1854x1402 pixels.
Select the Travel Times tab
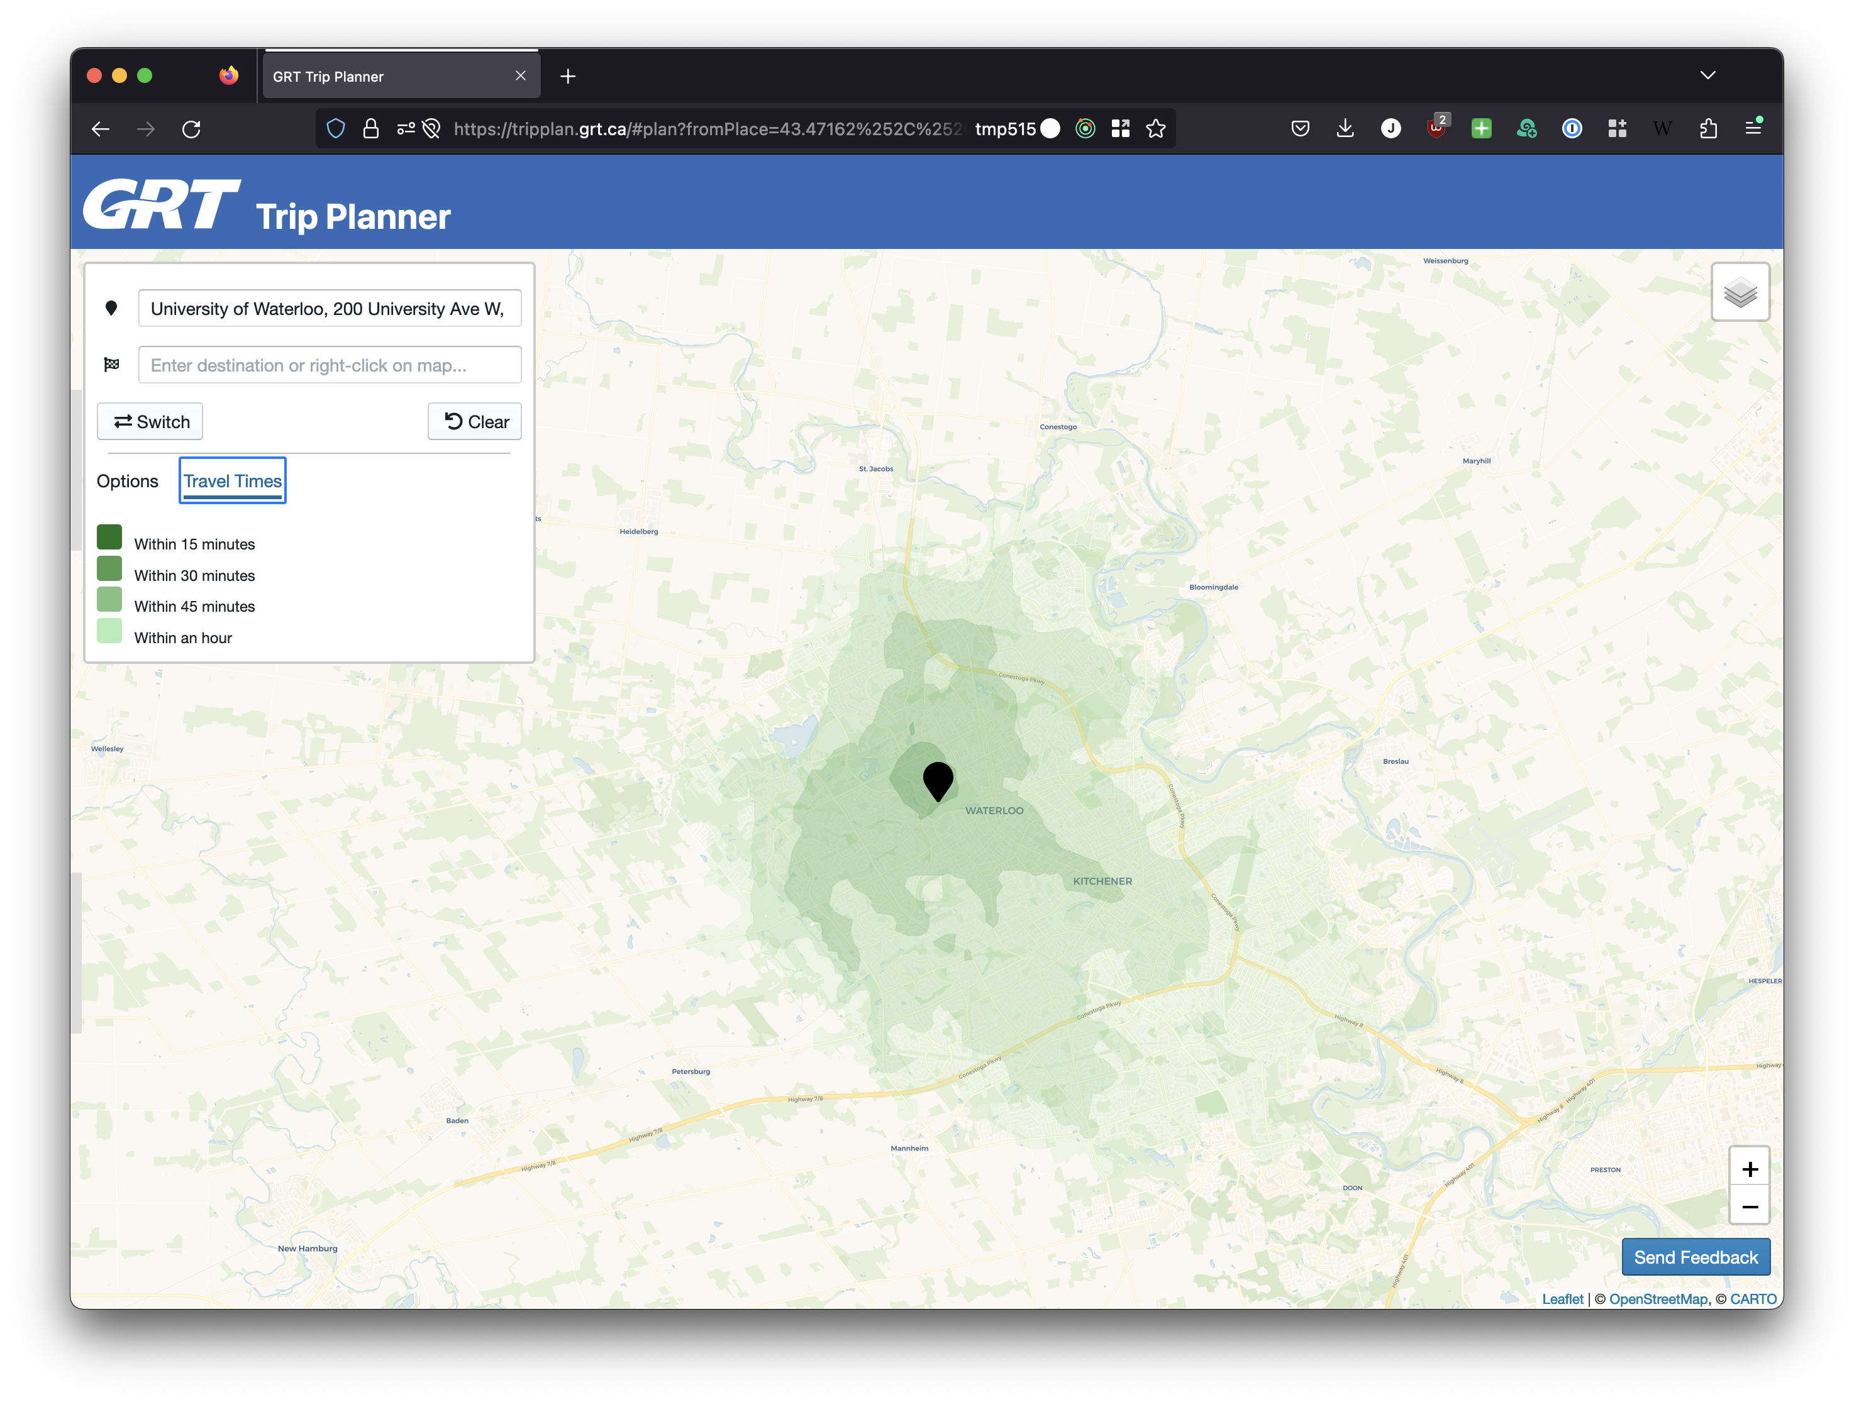pos(232,481)
